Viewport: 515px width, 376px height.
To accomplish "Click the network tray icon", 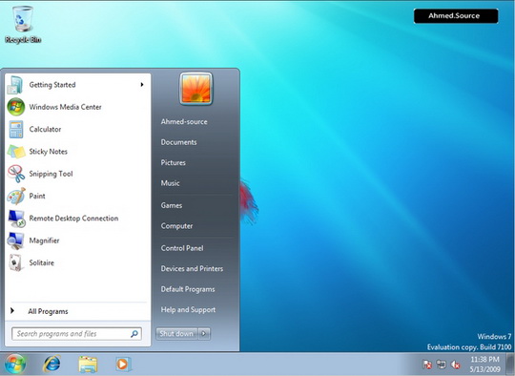I will [x=442, y=364].
